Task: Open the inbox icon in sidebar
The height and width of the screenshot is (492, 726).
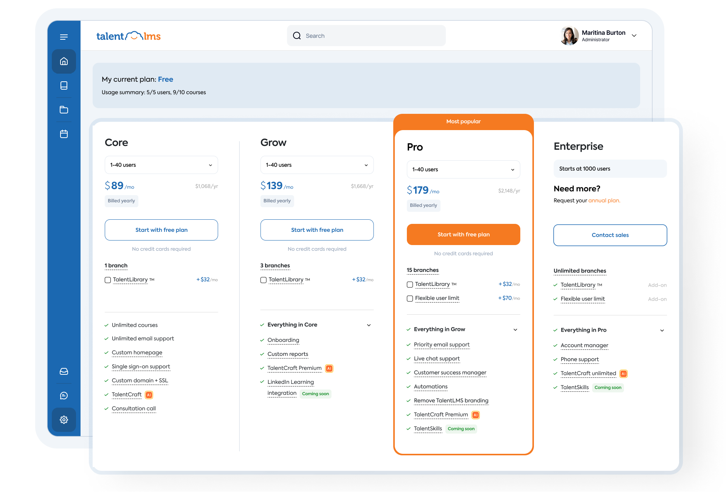Action: click(64, 371)
